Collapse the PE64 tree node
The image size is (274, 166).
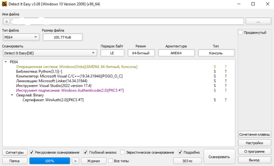click(6, 62)
